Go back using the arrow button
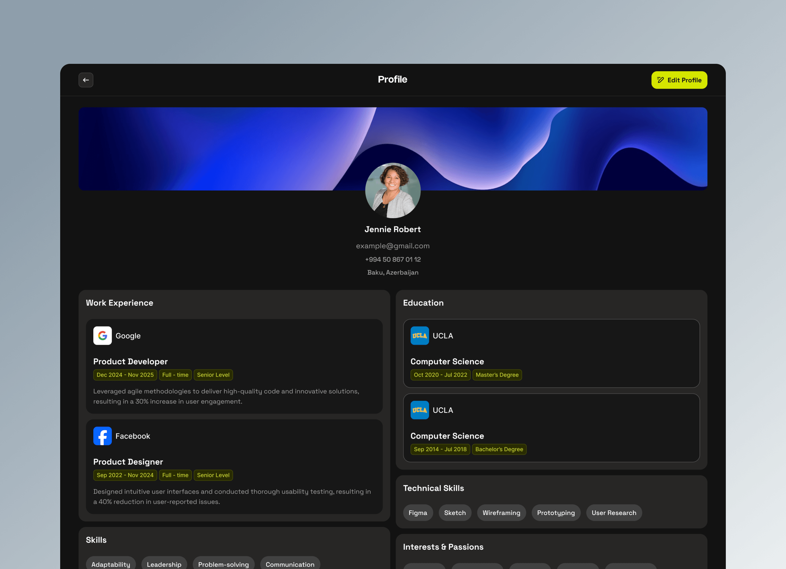Viewport: 786px width, 569px height. click(x=86, y=80)
